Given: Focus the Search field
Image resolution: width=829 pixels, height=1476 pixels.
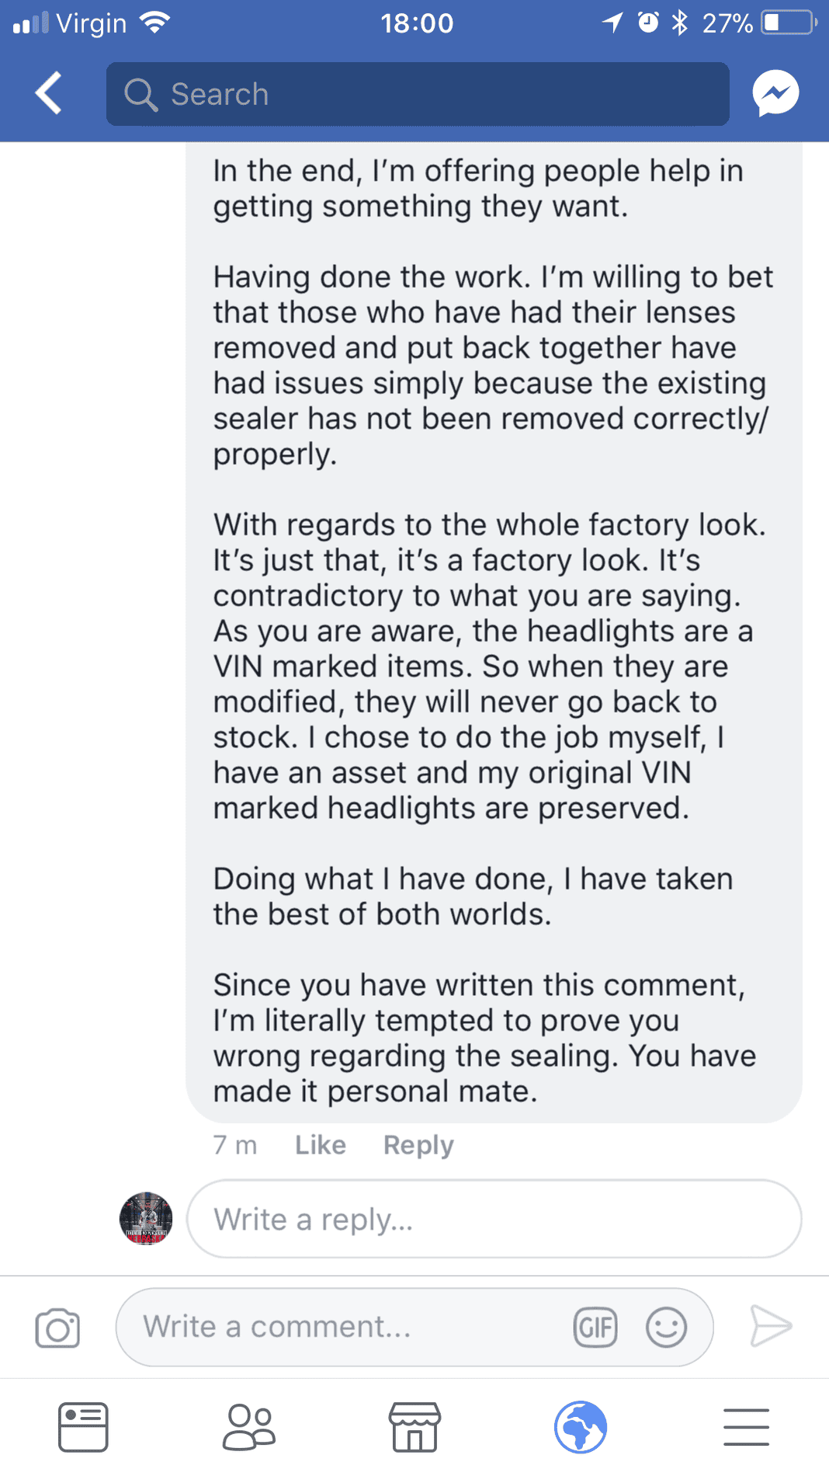Looking at the screenshot, I should click(x=418, y=94).
